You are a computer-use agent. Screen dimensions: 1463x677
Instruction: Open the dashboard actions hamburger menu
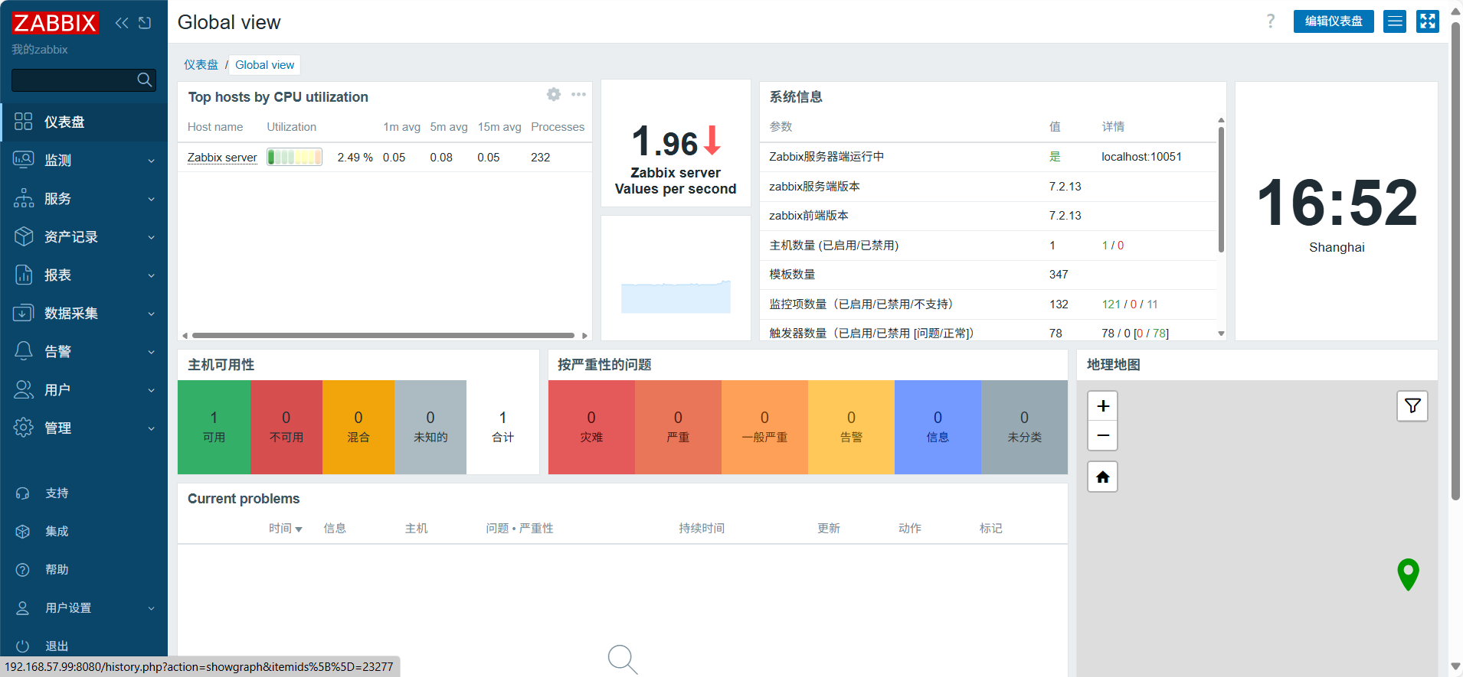click(x=1395, y=21)
